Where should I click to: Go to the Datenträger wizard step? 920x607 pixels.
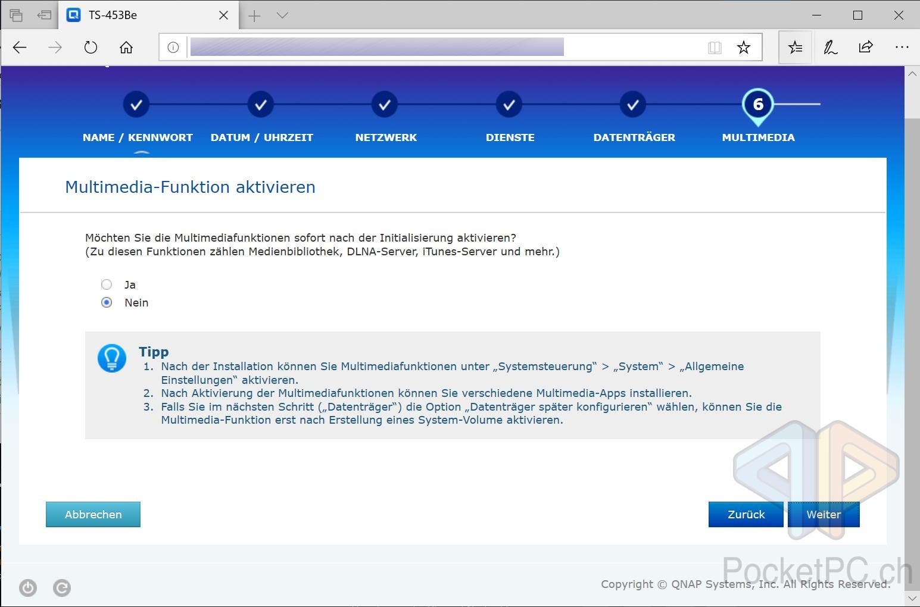pyautogui.click(x=632, y=105)
